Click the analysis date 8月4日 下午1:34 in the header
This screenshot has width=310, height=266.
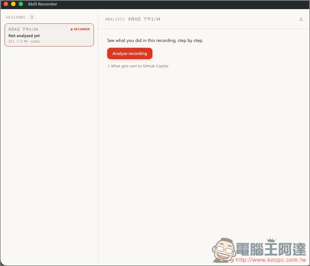(144, 19)
